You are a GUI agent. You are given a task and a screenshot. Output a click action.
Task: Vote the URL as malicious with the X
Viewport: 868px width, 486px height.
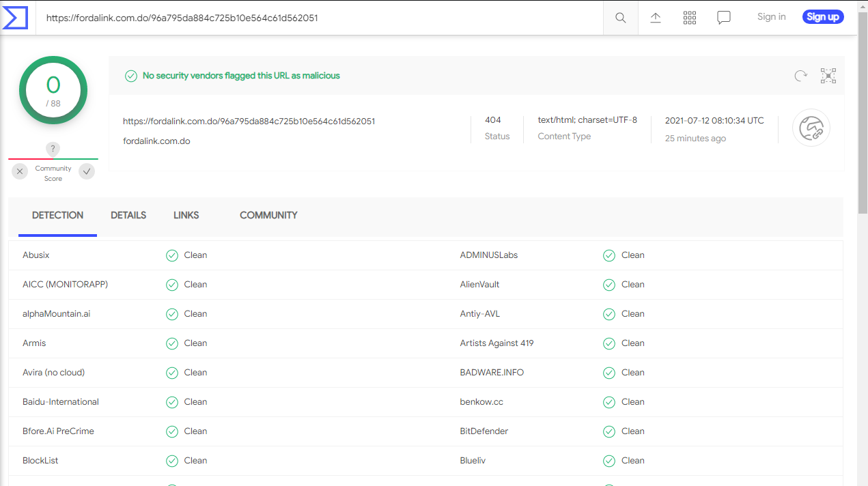point(19,171)
